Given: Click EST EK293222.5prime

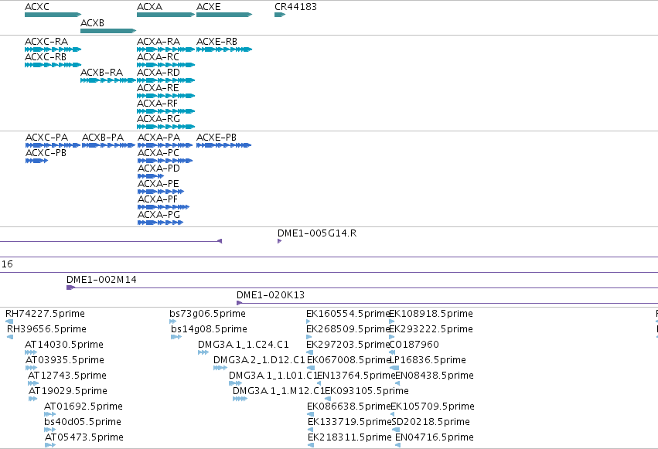Looking at the screenshot, I should click(391, 337).
